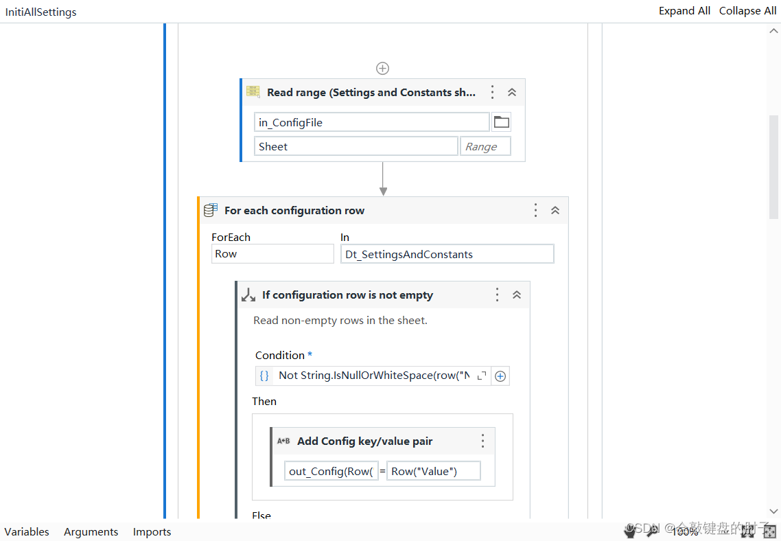781x541 pixels.
Task: Click the For Each activity icon
Action: 210,210
